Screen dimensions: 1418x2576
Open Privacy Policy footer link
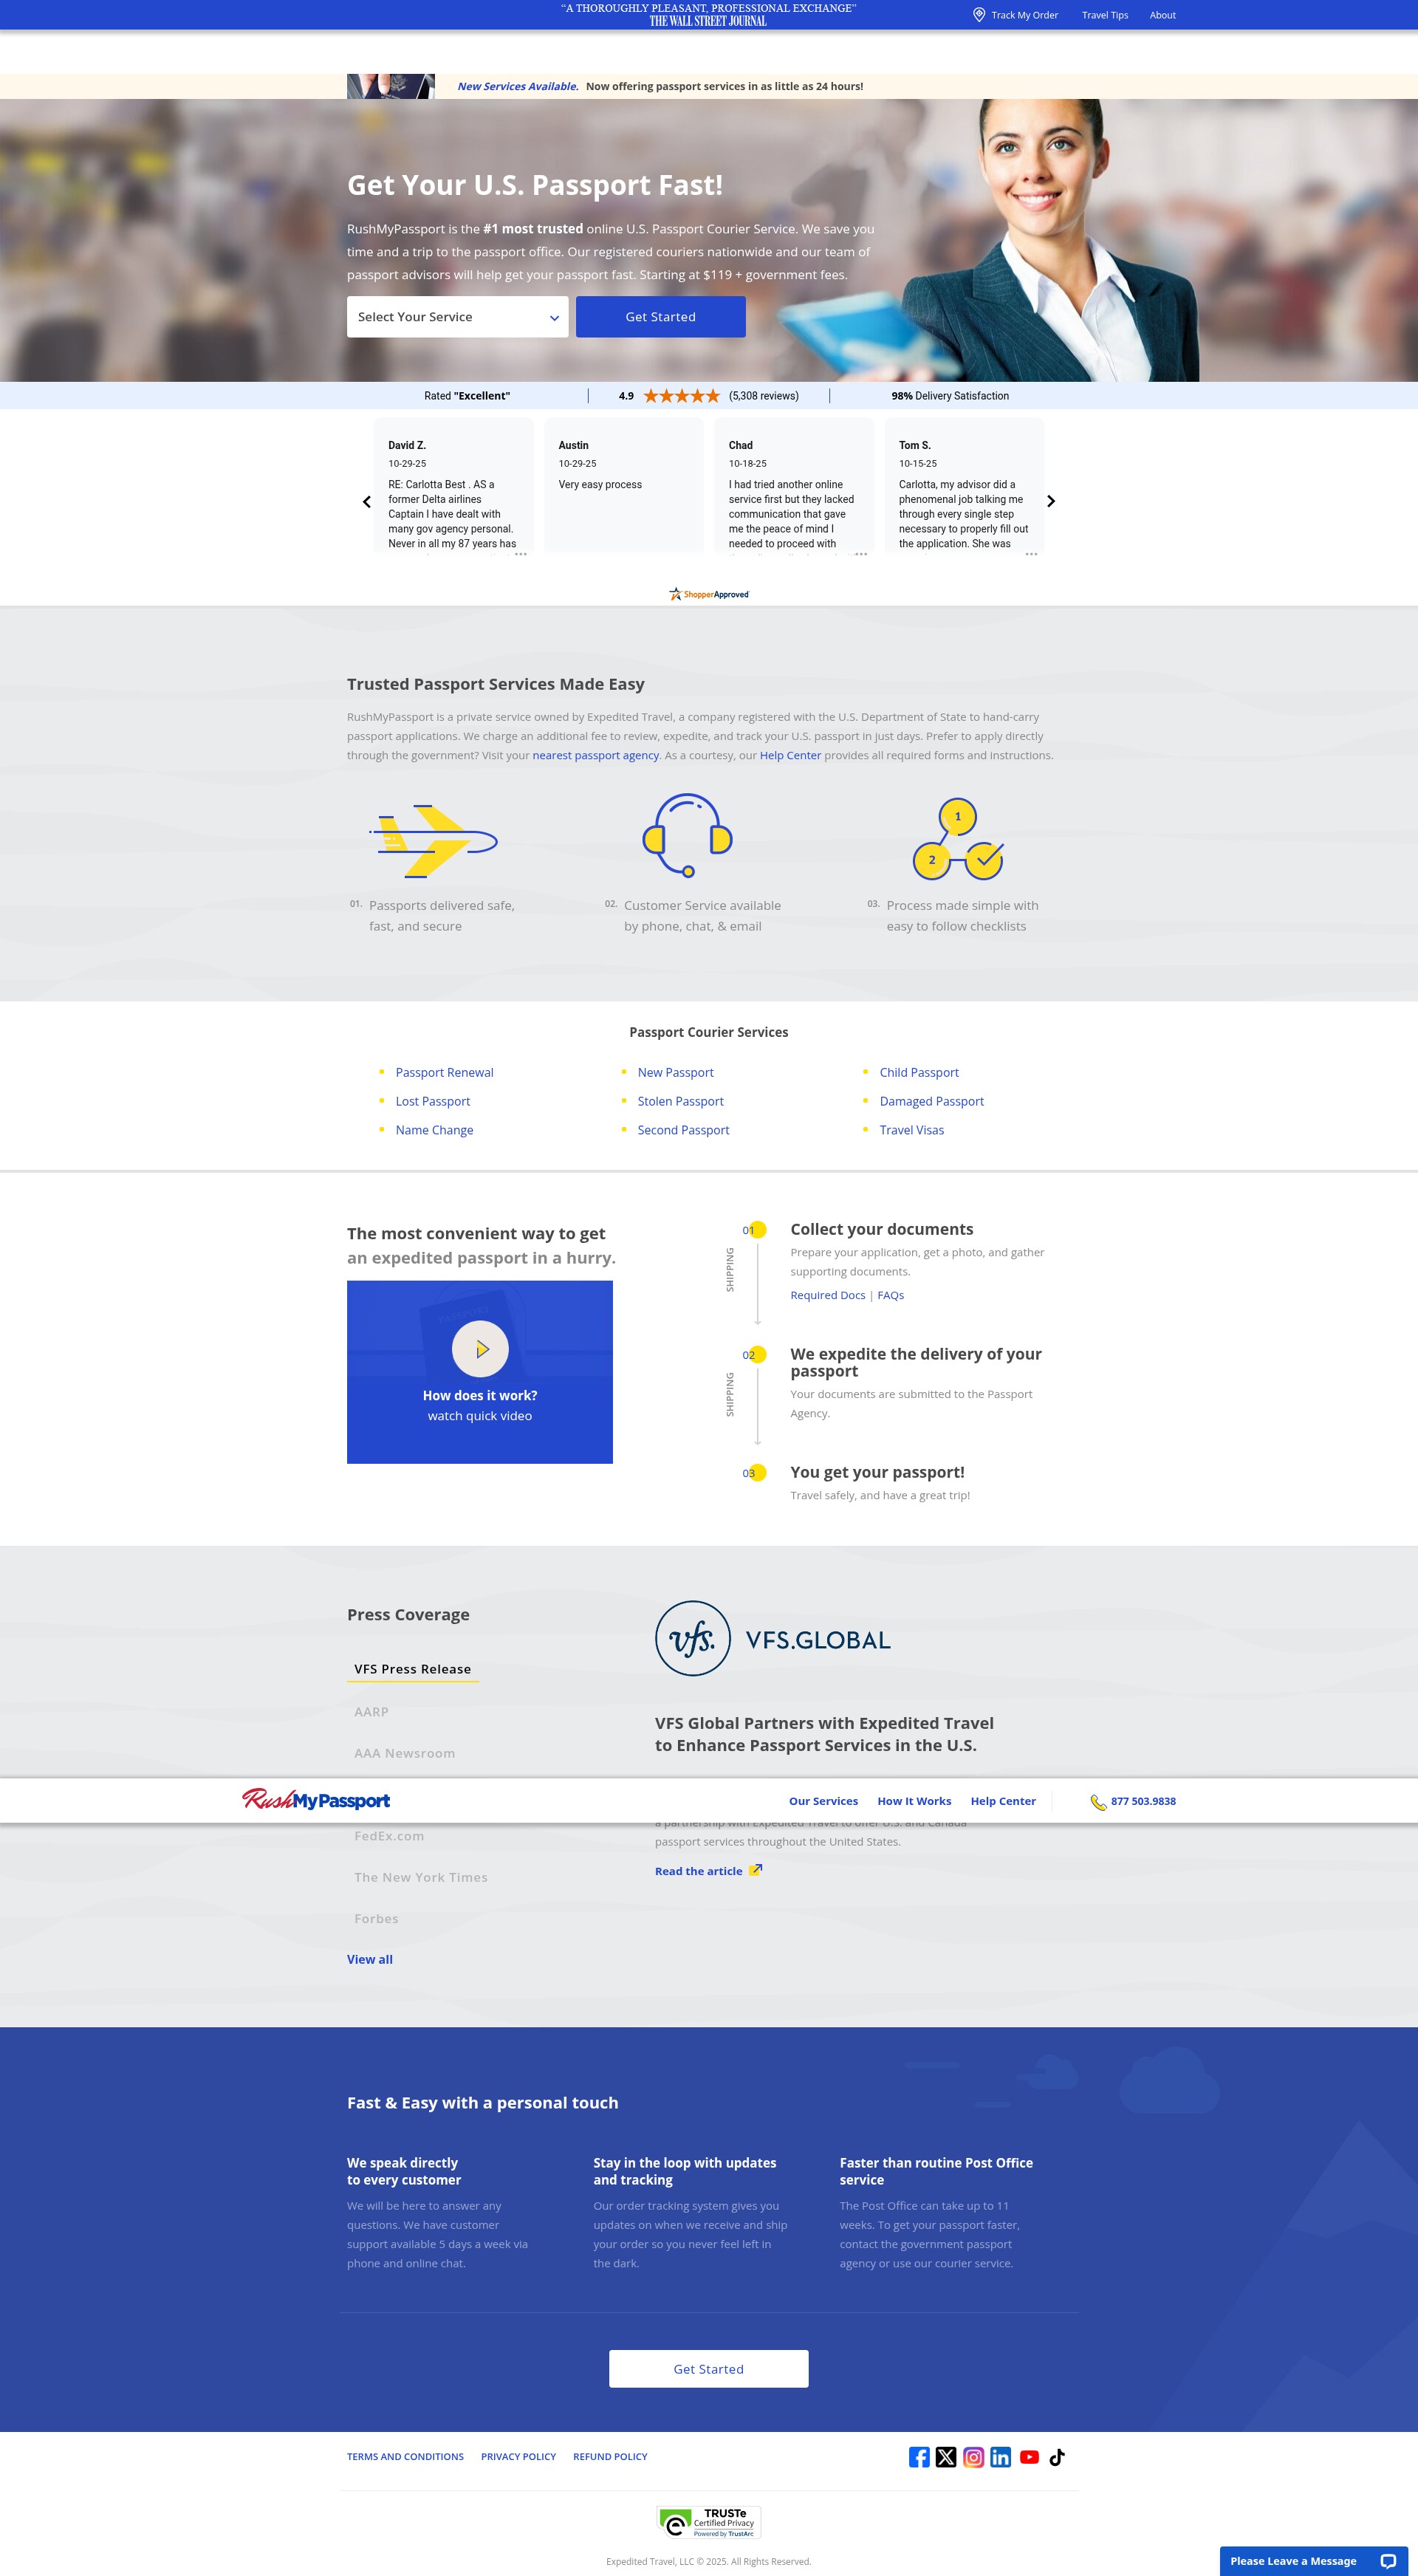pos(518,2457)
